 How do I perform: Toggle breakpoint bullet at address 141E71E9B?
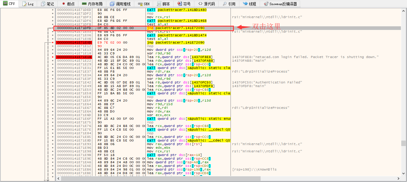point(53,155)
